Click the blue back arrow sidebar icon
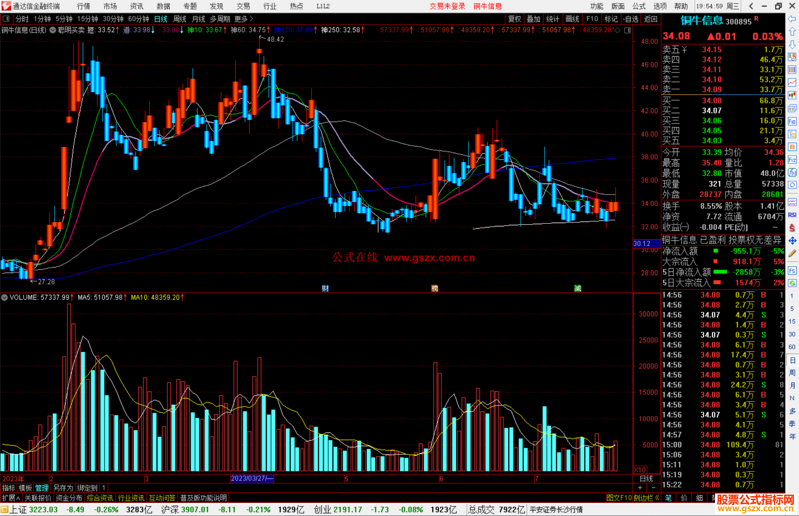This screenshot has height=516, width=799. (x=792, y=18)
